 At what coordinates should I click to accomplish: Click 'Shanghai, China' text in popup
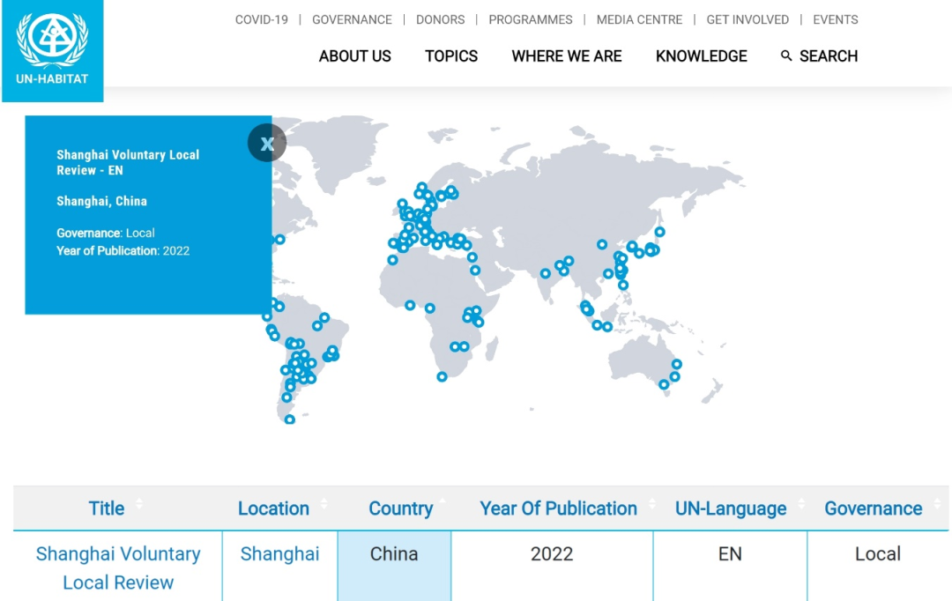click(x=102, y=202)
